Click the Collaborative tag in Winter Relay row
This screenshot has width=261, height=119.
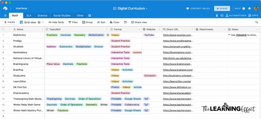coord(132,105)
